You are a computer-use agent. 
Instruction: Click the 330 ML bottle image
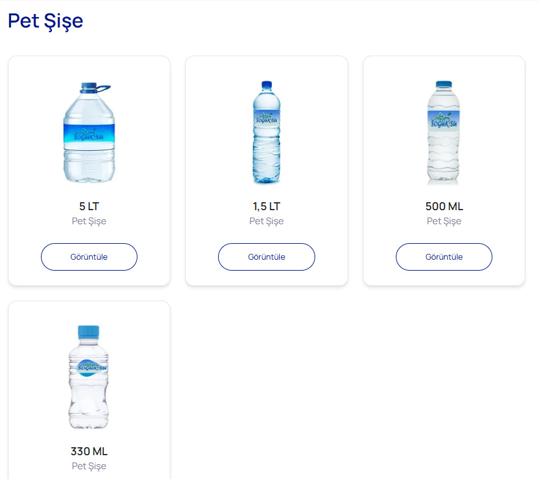pyautogui.click(x=89, y=377)
